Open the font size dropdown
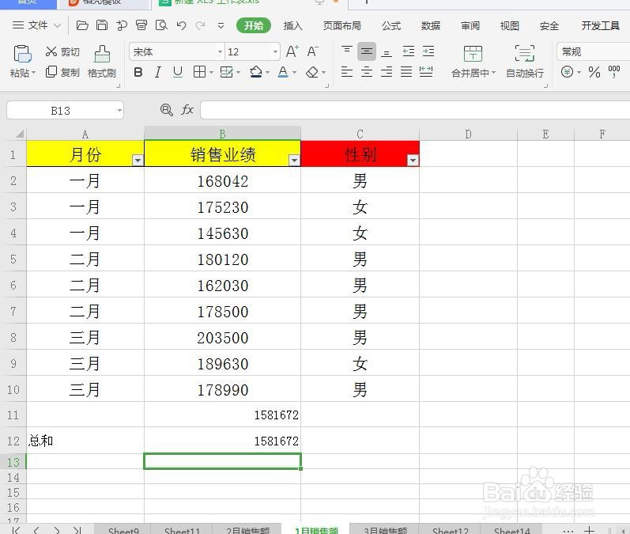The height and width of the screenshot is (534, 630). (275, 52)
